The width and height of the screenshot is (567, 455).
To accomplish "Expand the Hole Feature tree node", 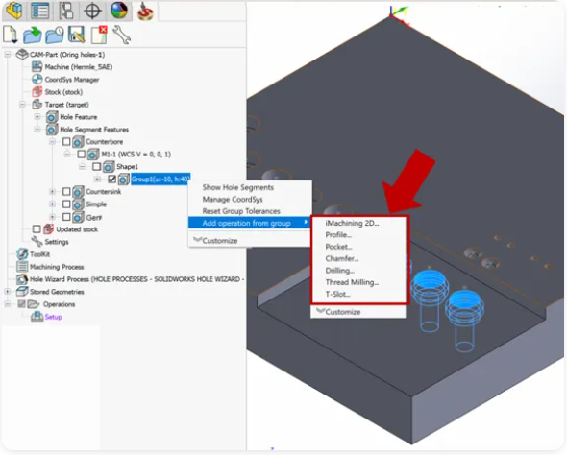I will coord(37,117).
